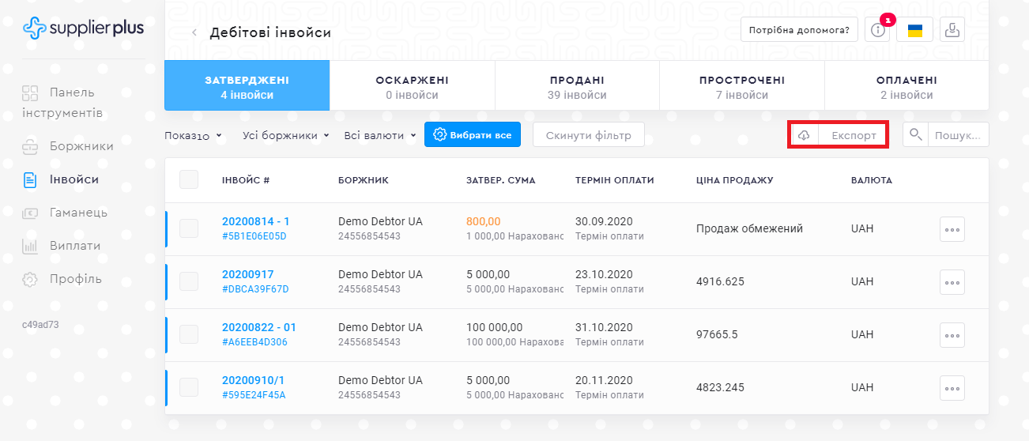Image resolution: width=1029 pixels, height=441 pixels.
Task: Click the search magnifier icon
Action: click(x=915, y=134)
